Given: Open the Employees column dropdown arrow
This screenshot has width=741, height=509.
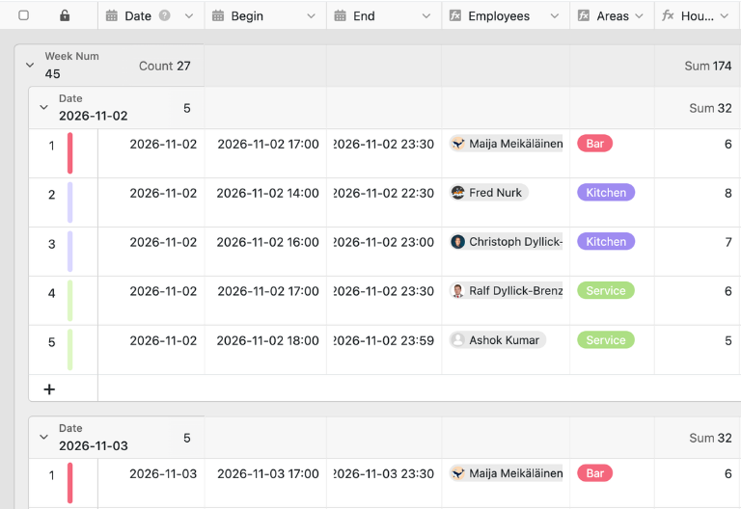Looking at the screenshot, I should click(x=555, y=16).
